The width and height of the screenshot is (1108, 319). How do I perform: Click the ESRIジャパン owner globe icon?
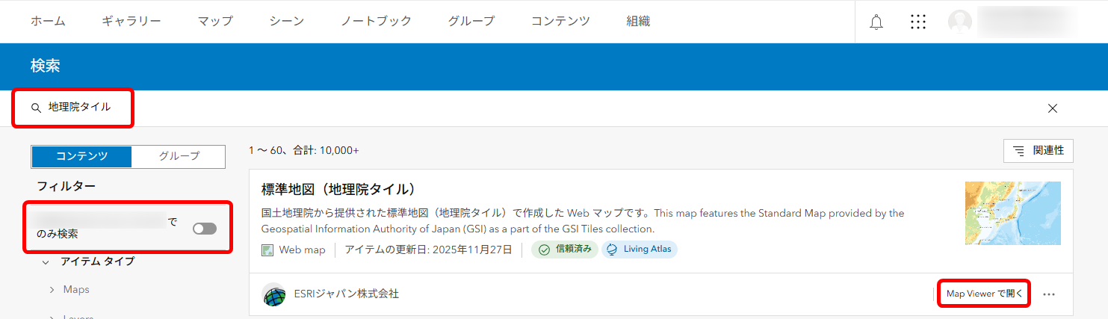click(274, 294)
